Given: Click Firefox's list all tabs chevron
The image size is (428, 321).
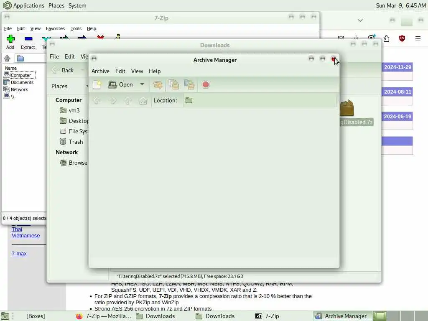Looking at the screenshot, I should click(360, 20).
